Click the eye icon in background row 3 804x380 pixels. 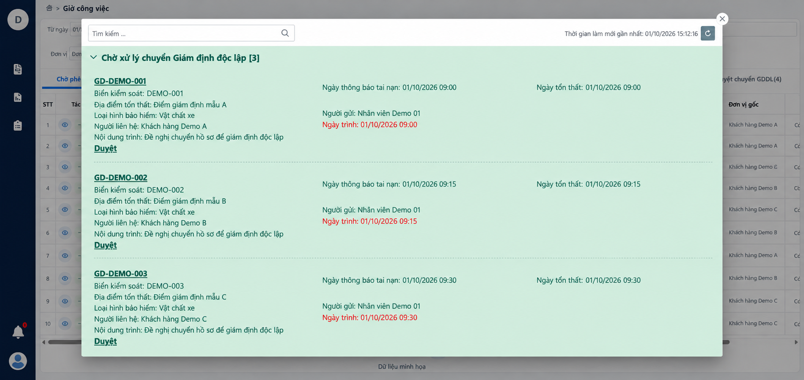65,167
